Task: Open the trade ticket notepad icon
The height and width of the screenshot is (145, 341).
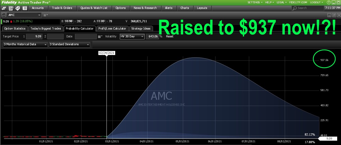Action: tap(11, 8)
